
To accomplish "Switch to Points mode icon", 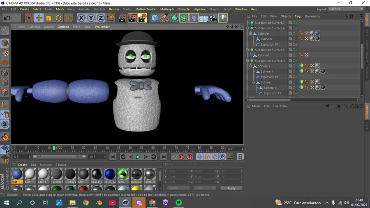I will click(5, 73).
